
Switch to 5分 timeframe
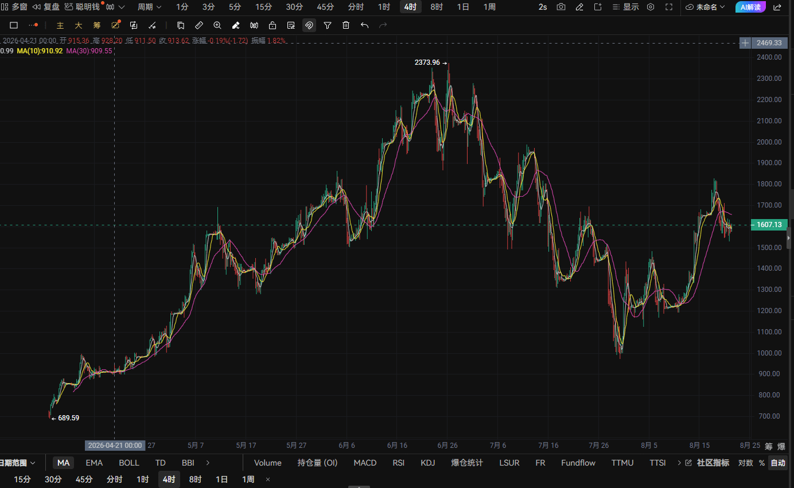235,7
